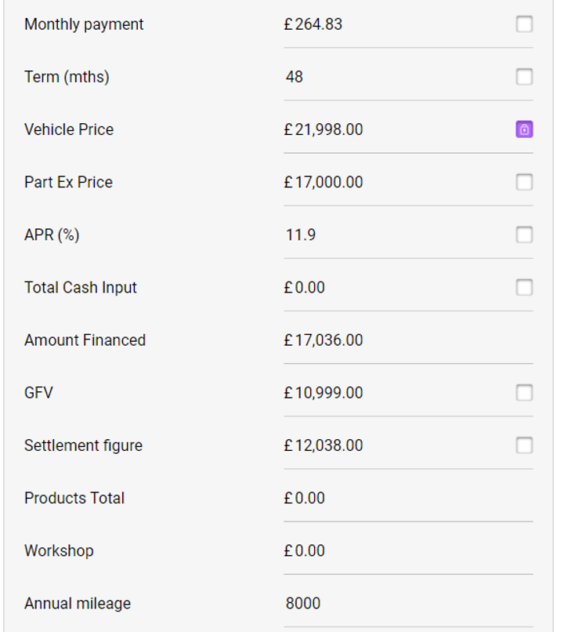Image resolution: width=564 pixels, height=632 pixels.
Task: Tick the Monthly payment checkbox
Action: pyautogui.click(x=524, y=24)
